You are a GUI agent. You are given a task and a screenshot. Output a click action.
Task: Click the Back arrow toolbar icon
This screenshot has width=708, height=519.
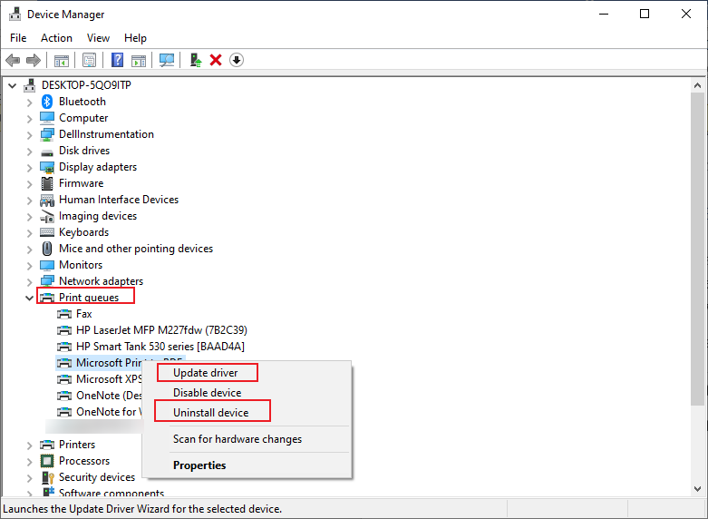13,60
